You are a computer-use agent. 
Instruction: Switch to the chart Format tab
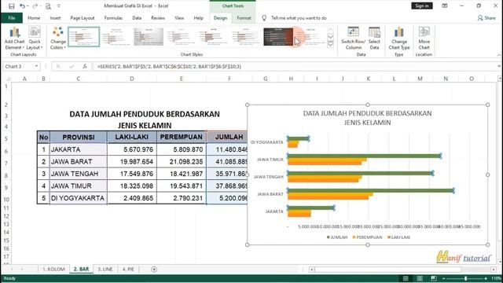pos(244,18)
